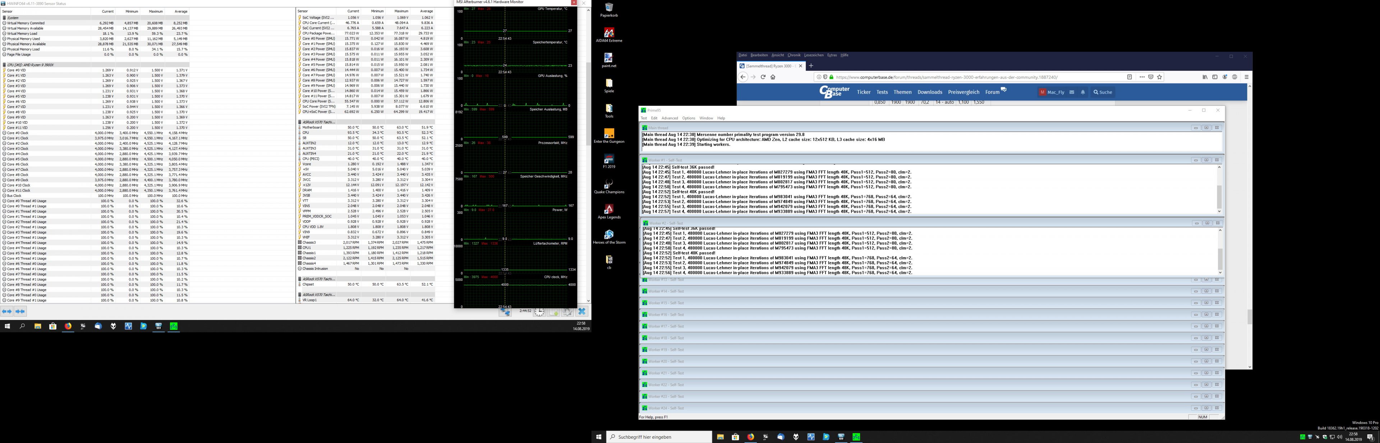This screenshot has height=443, width=1380.
Task: Click taskbar search box Suchbegriff hier eingeben
Action: click(659, 437)
